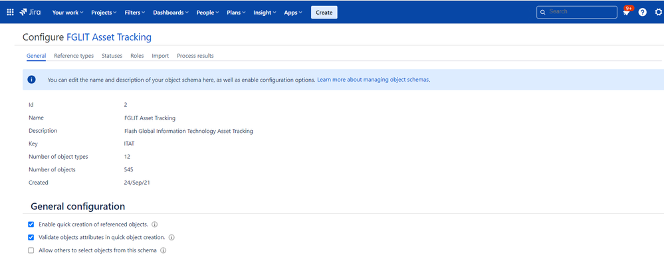664x267 pixels.
Task: Expand the Your work menu
Action: [x=68, y=12]
